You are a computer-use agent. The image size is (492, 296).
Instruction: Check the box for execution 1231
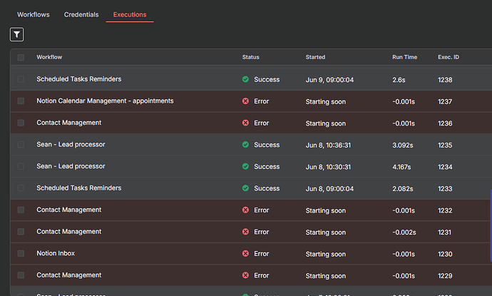tap(21, 231)
